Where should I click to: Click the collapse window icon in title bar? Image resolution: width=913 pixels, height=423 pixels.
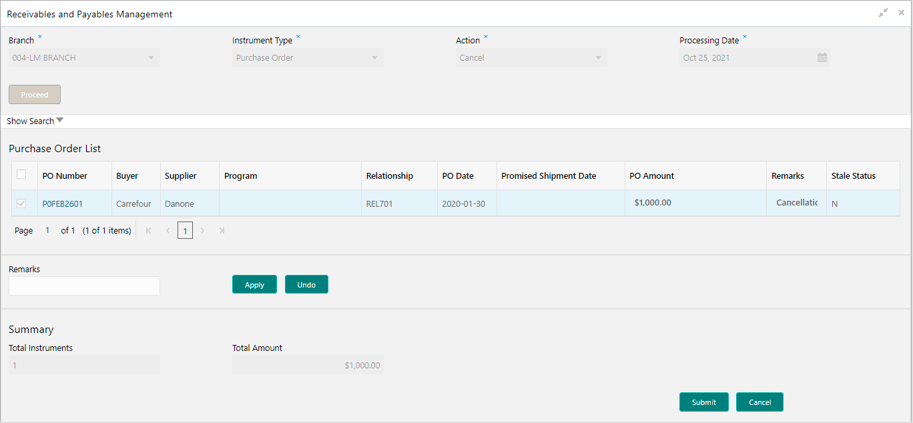coord(883,13)
